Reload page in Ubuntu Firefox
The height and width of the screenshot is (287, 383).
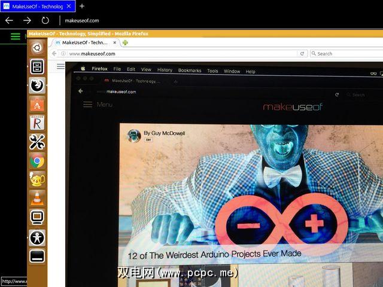[x=302, y=54]
